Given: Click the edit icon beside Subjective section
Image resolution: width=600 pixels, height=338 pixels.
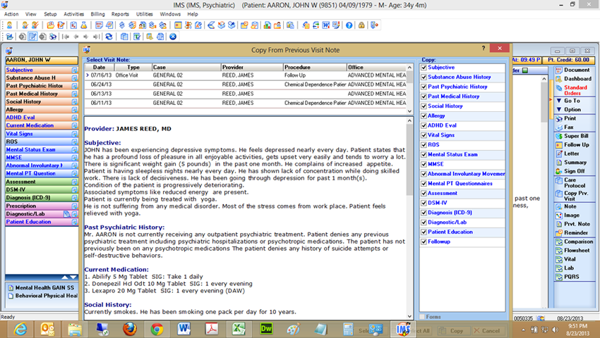Looking at the screenshot, I should [74, 70].
